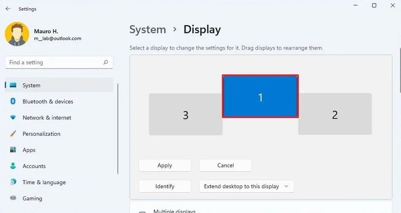Close the Settings window
The image size is (401, 213).
(393, 6)
